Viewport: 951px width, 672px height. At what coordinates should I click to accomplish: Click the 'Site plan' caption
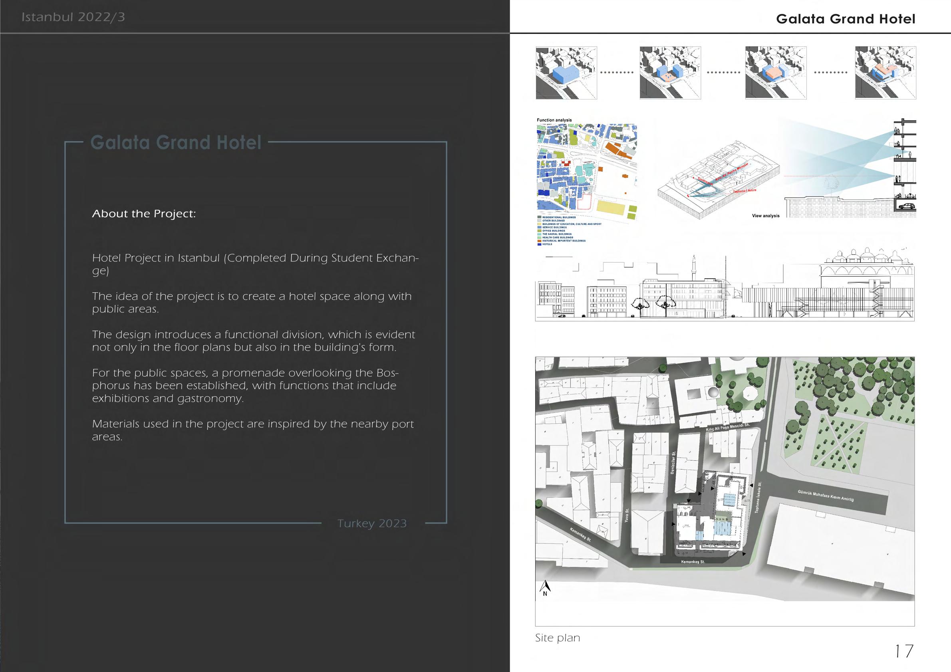(557, 638)
